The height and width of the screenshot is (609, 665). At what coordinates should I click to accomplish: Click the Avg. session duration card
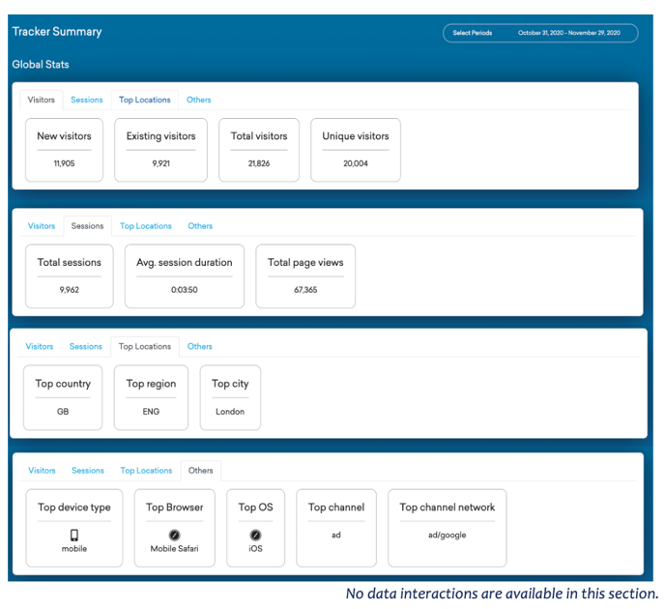[x=185, y=275]
